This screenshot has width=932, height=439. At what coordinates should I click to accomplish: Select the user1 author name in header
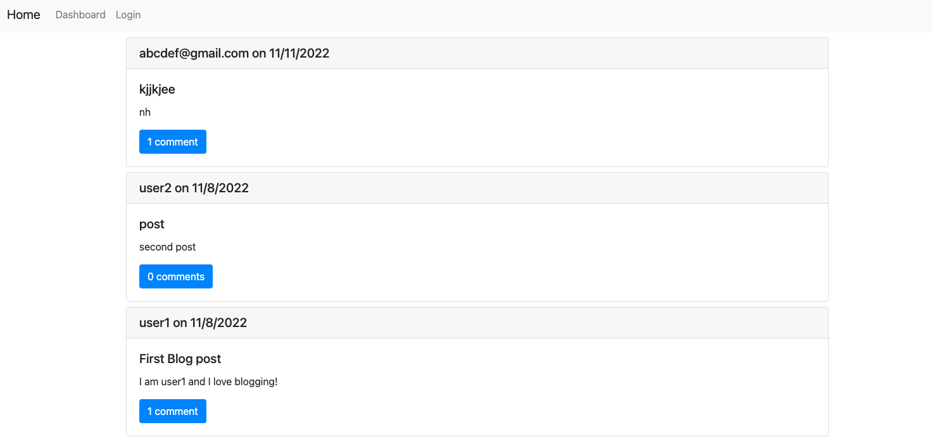pos(154,323)
